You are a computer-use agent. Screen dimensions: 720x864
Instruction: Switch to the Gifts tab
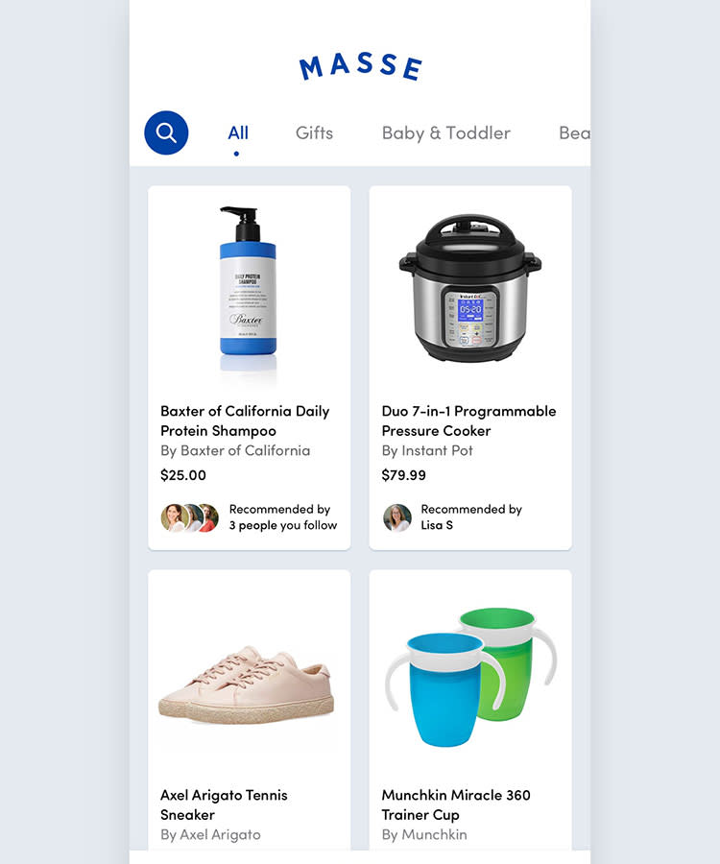tap(314, 132)
